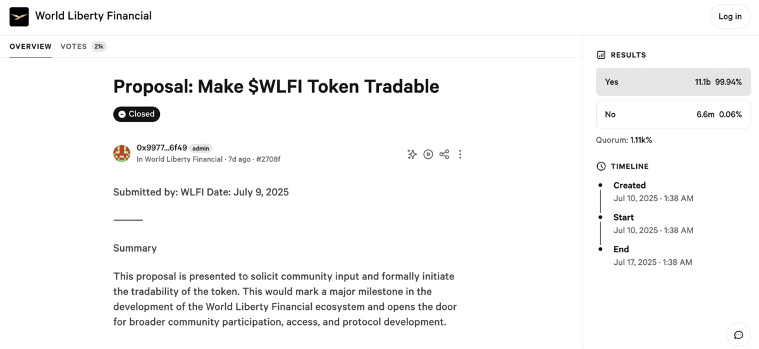Click the Log in button
This screenshot has height=349, width=759.
[730, 16]
